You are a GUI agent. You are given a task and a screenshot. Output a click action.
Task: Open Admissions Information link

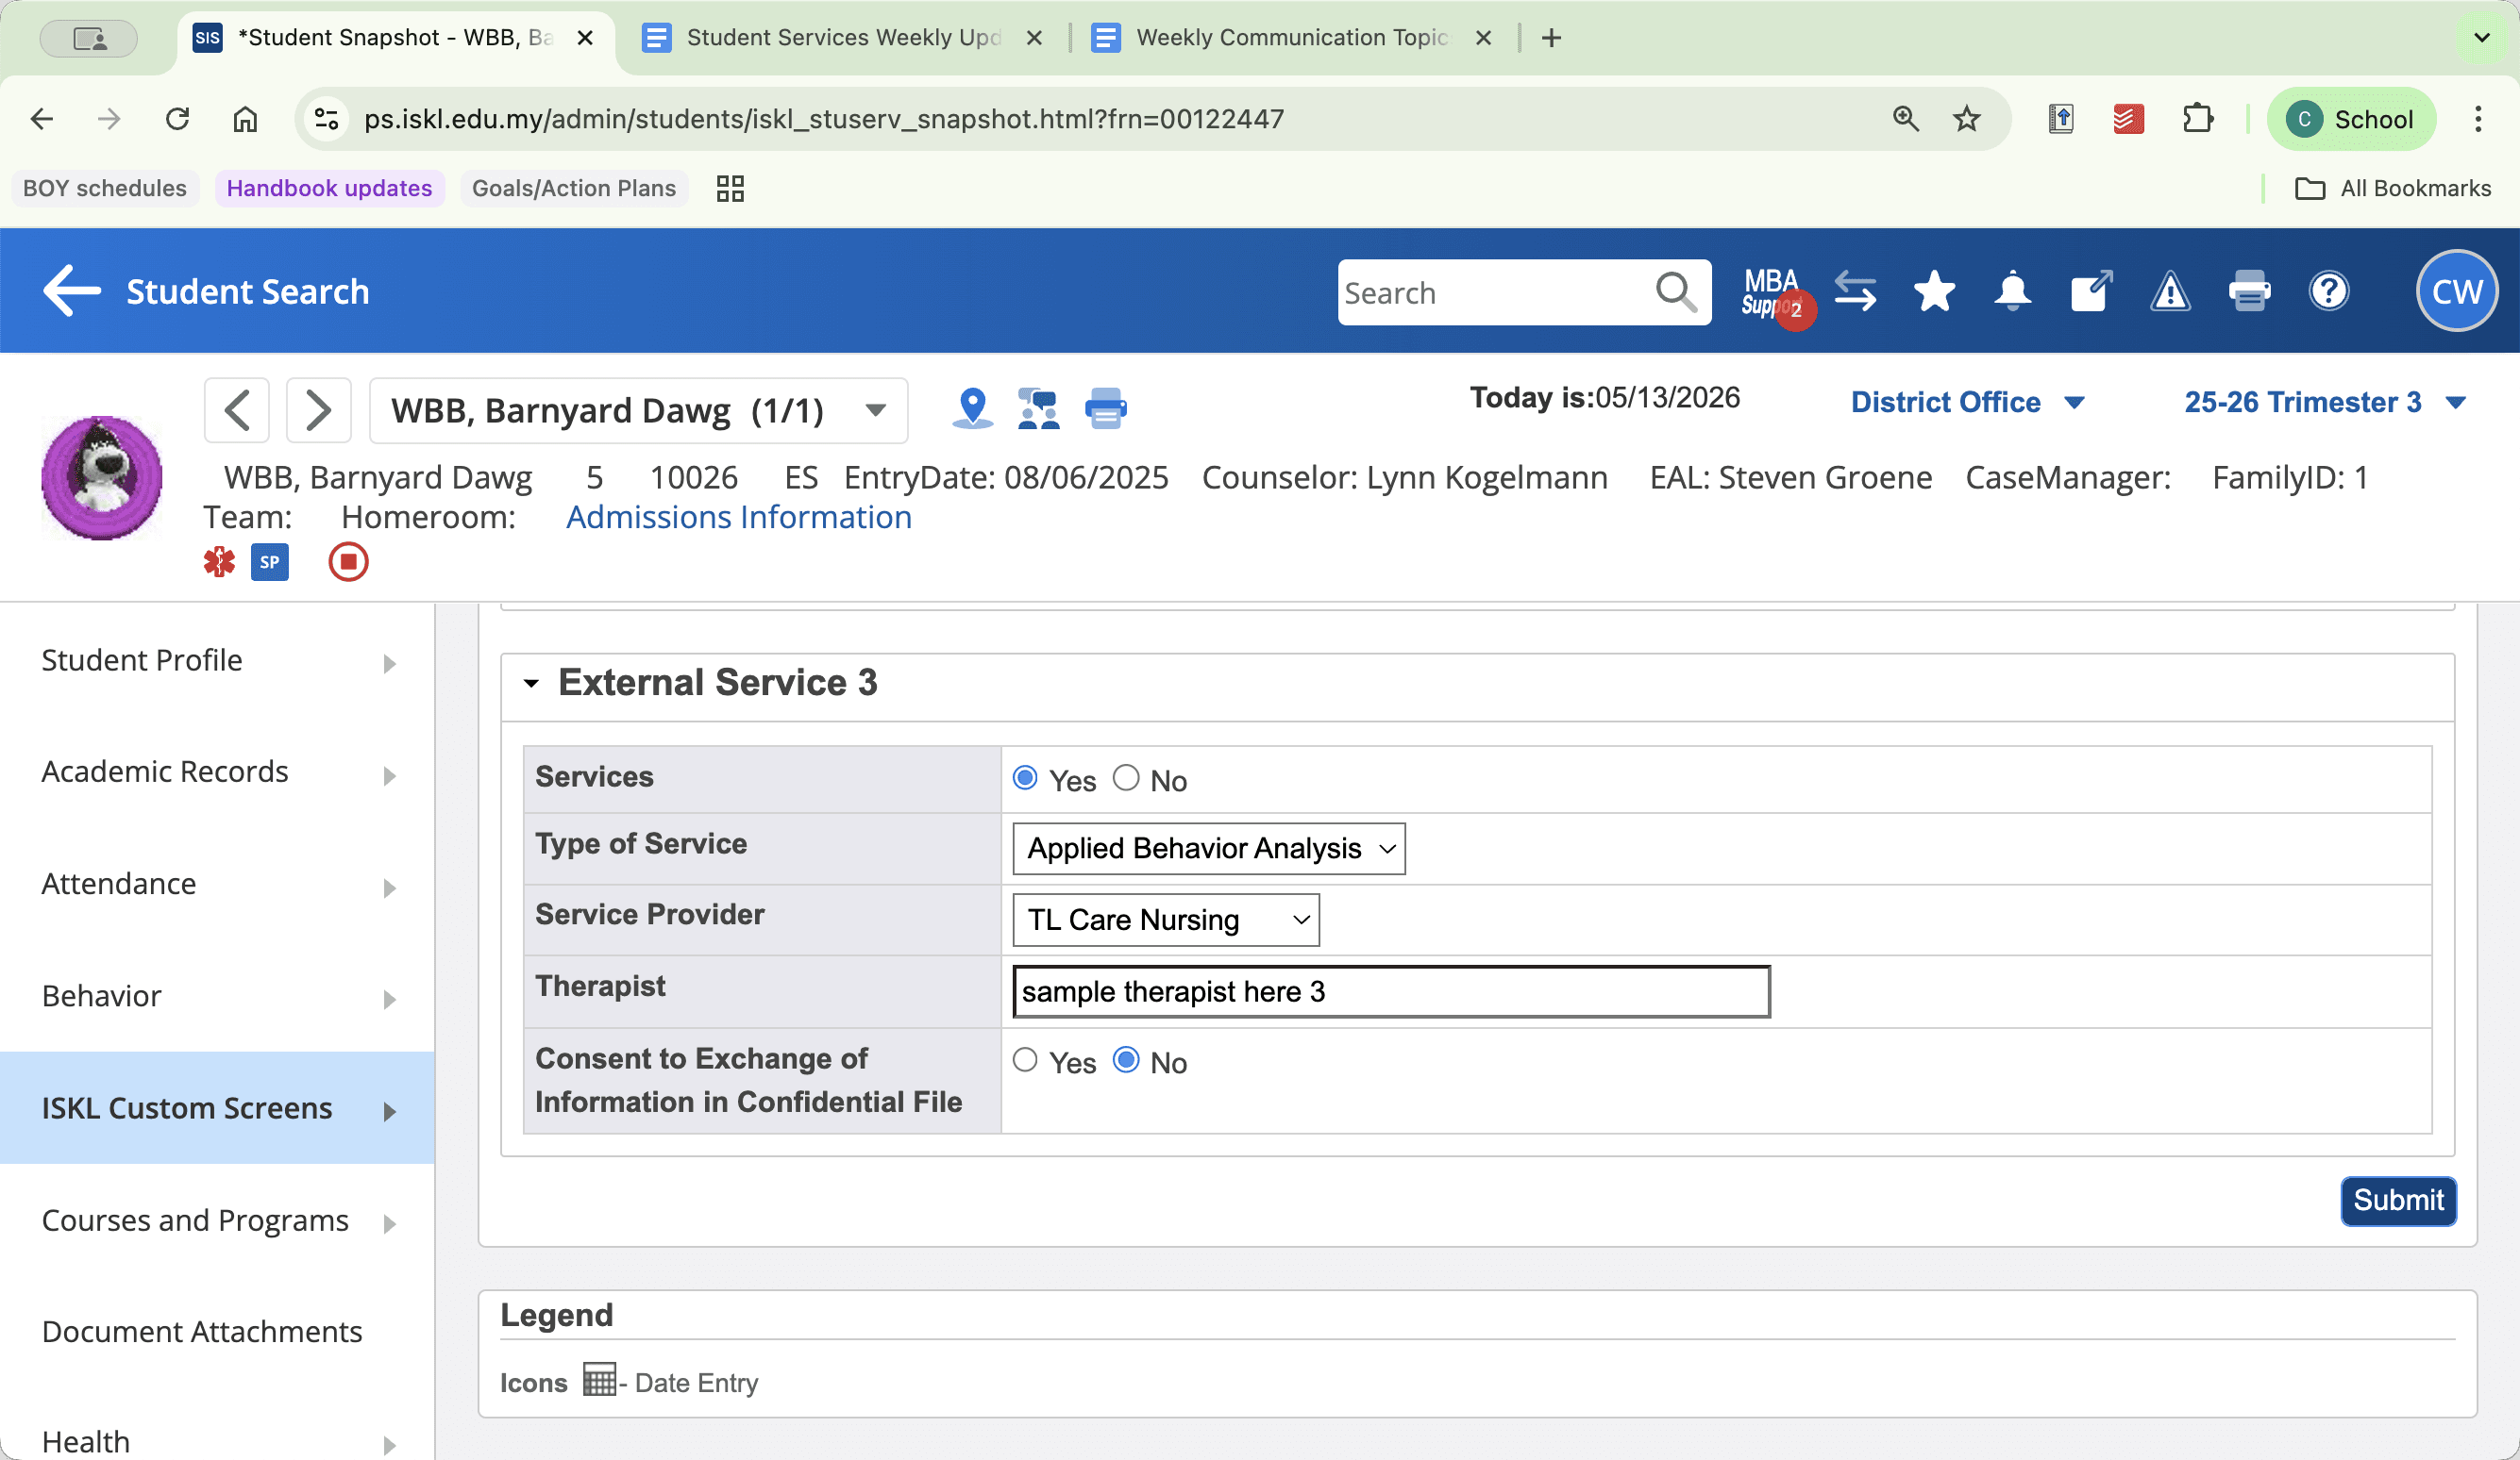point(738,517)
